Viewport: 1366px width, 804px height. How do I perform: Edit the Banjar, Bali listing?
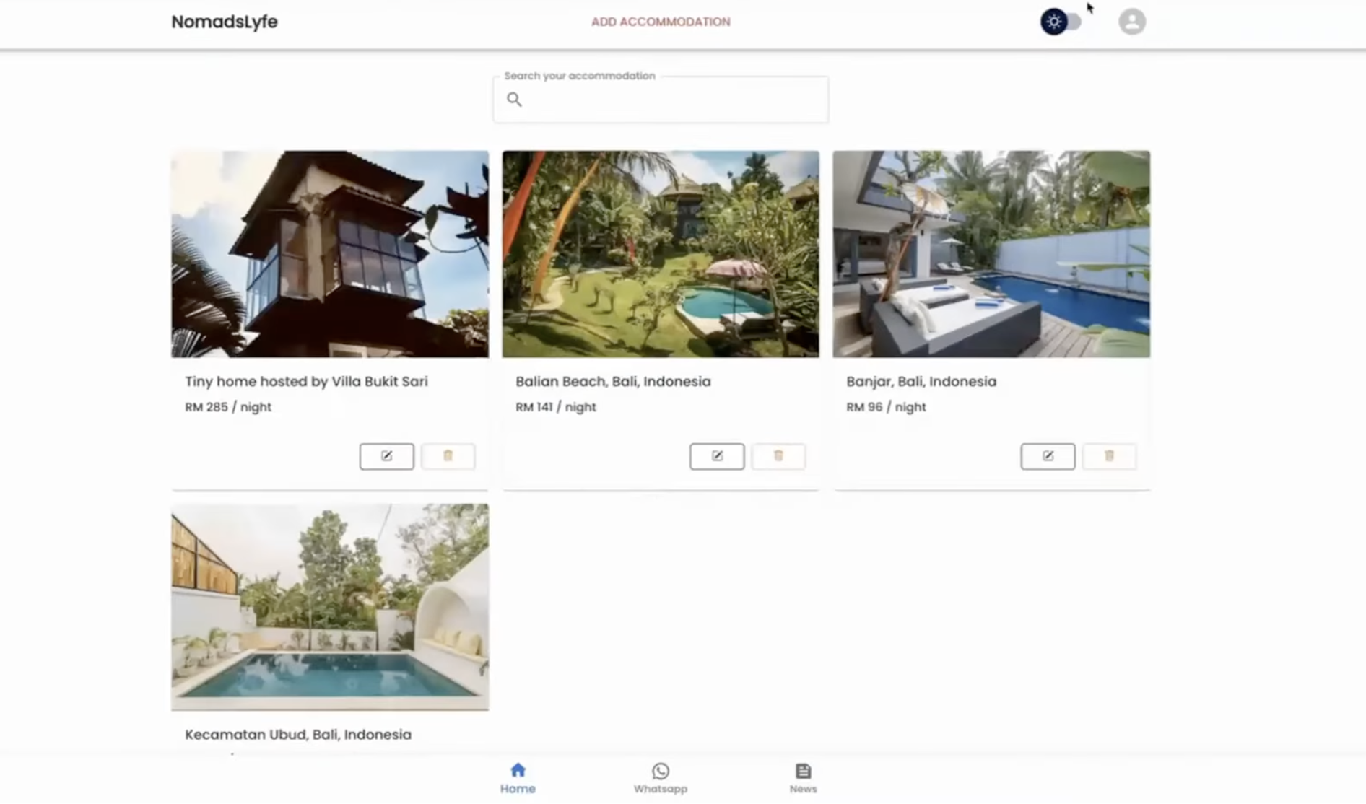tap(1048, 456)
